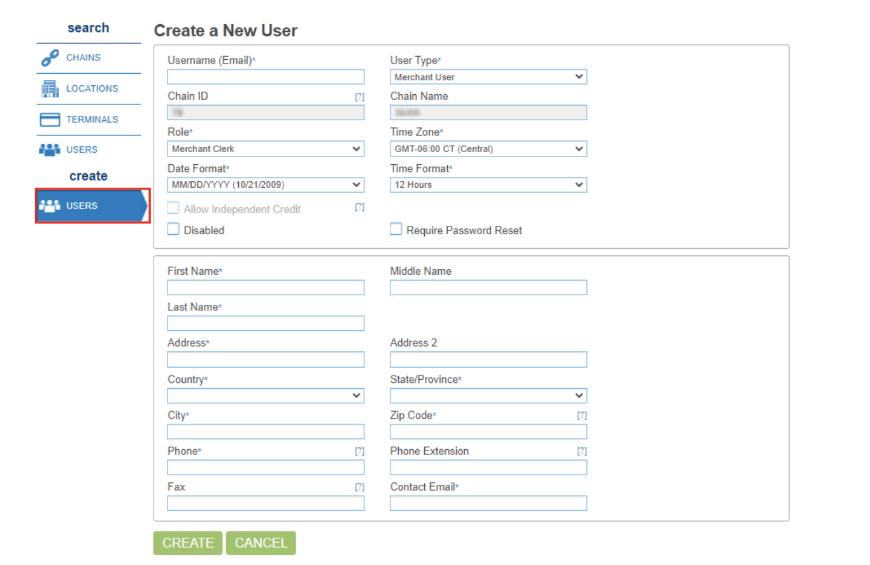The image size is (870, 565).
Task: Open the Role dropdown
Action: tap(266, 149)
